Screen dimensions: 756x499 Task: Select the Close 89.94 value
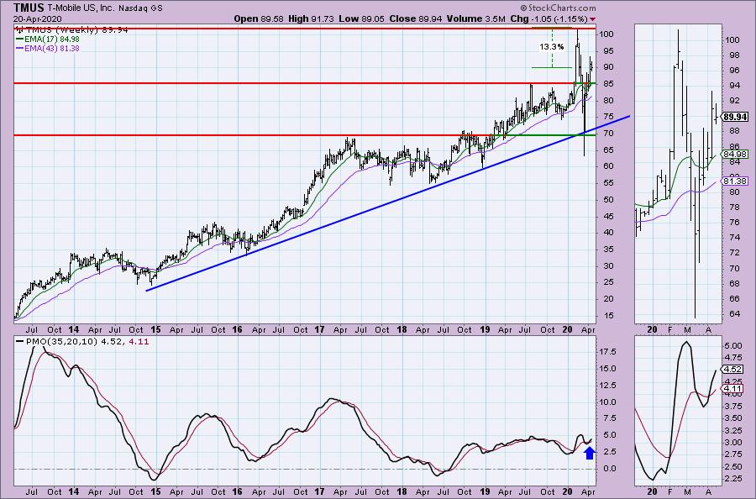pyautogui.click(x=415, y=18)
